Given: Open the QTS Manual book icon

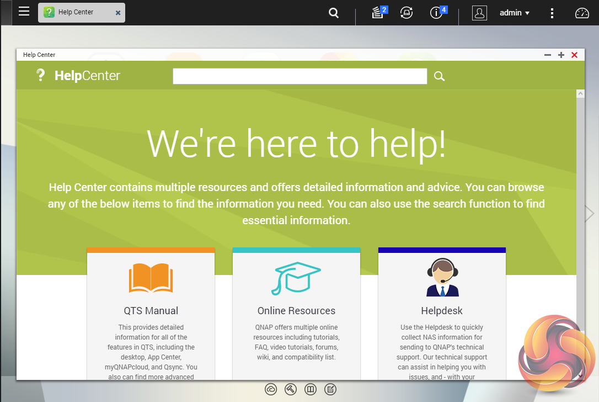Looking at the screenshot, I should pos(151,278).
